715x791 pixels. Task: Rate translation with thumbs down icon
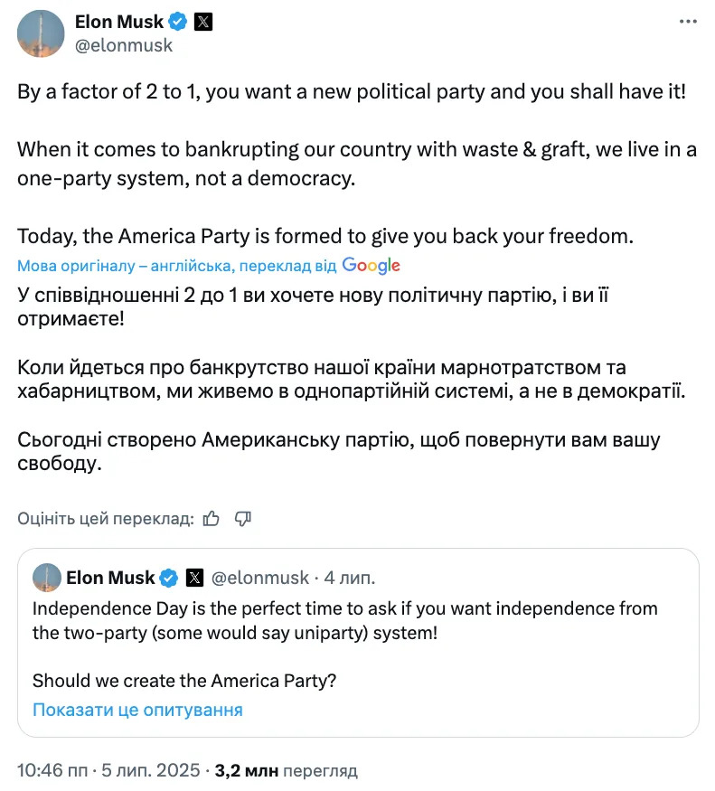pos(243,519)
